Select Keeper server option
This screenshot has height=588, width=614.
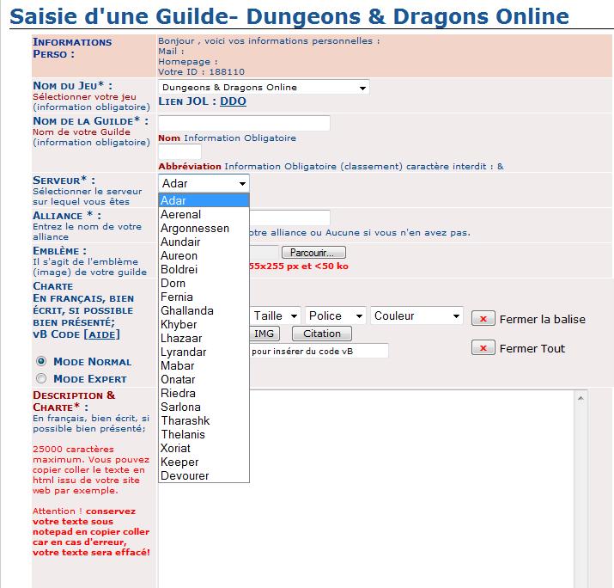(x=204, y=462)
